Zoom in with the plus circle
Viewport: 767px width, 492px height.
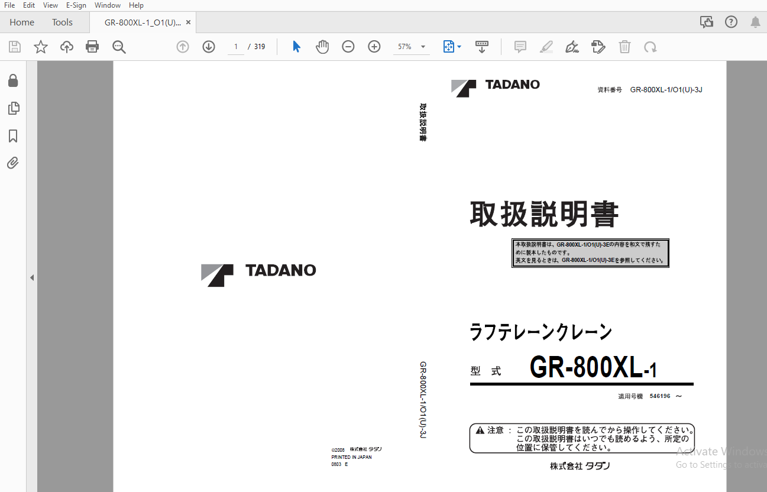(x=374, y=47)
